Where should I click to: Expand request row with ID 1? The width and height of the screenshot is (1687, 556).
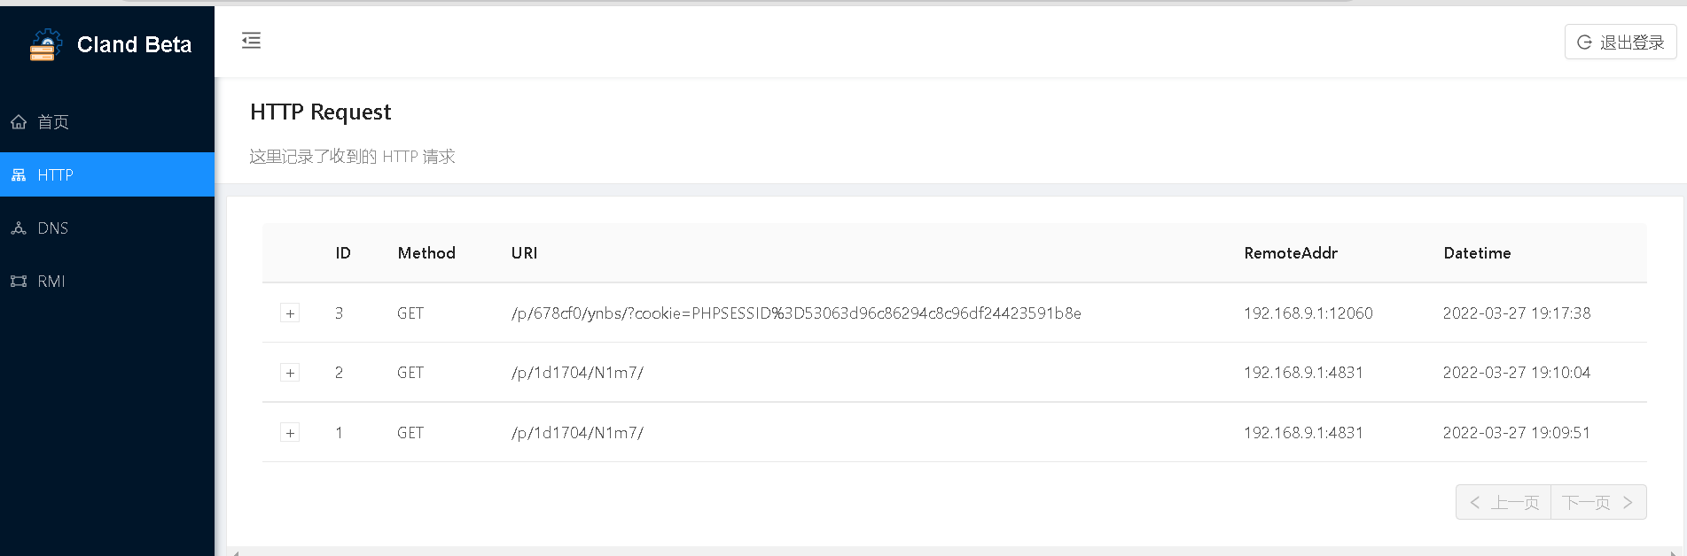tap(290, 433)
